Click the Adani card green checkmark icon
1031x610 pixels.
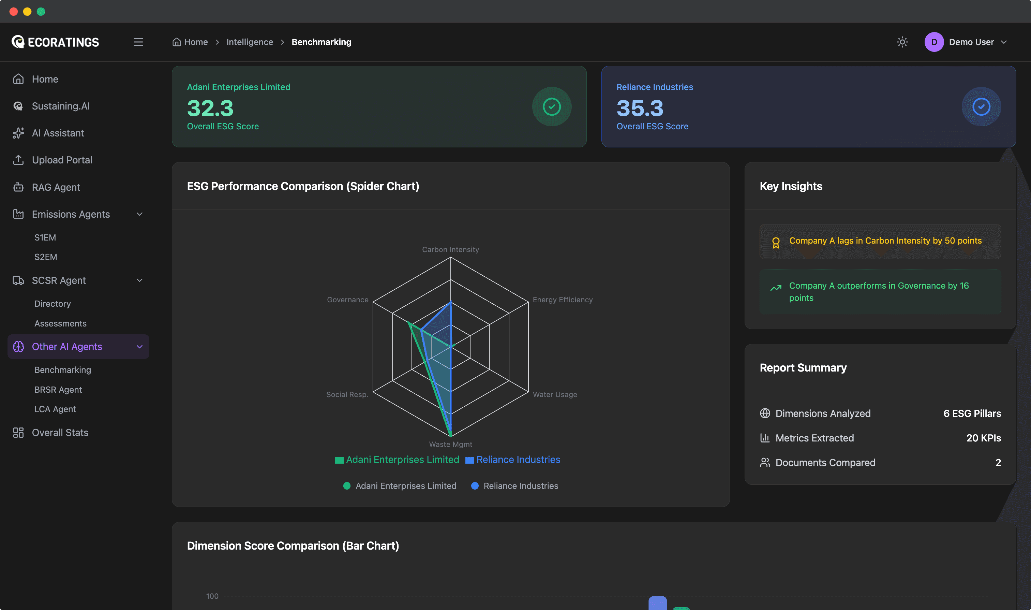pos(552,106)
